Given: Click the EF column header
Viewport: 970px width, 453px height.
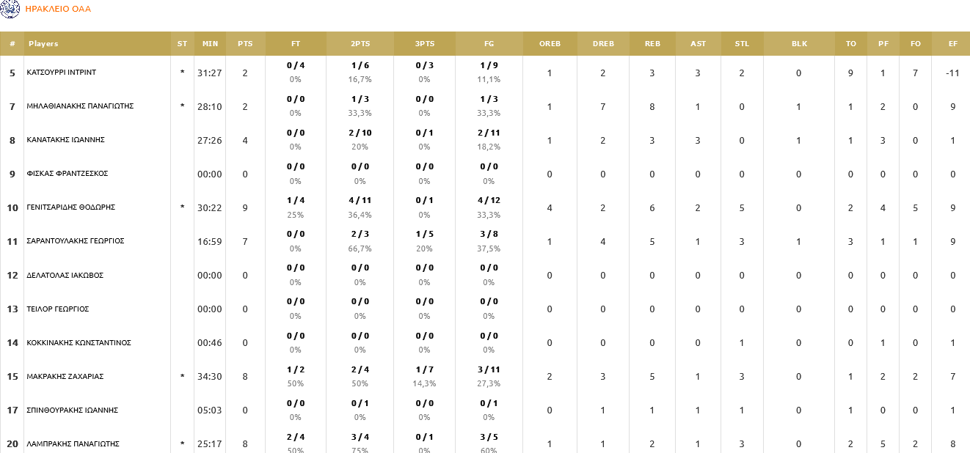Looking at the screenshot, I should pyautogui.click(x=952, y=44).
